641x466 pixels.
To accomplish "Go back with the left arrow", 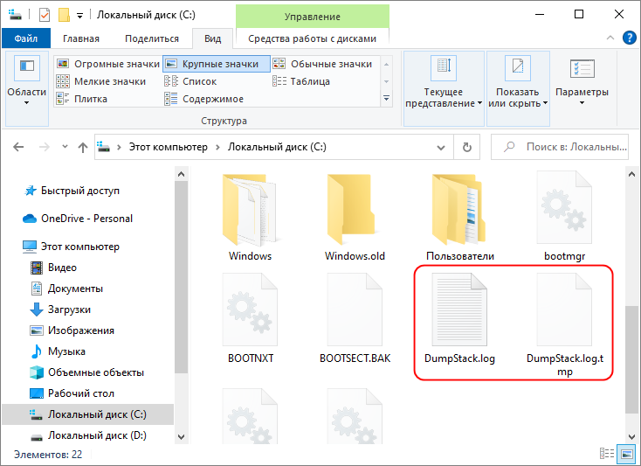I will click(x=18, y=147).
